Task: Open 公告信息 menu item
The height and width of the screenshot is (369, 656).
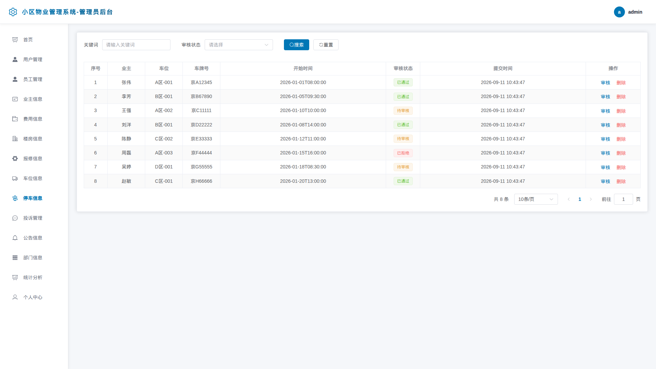Action: click(x=34, y=238)
